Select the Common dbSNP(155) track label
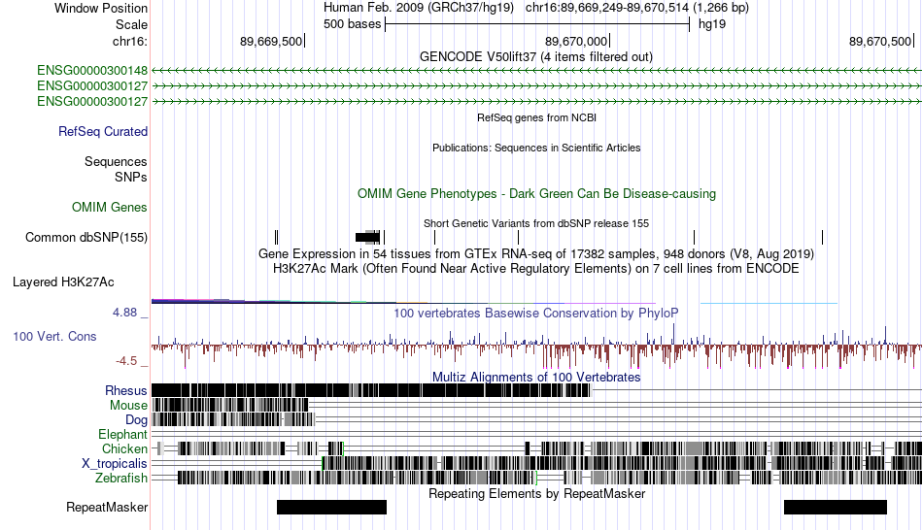This screenshot has height=530, width=923. [x=86, y=238]
